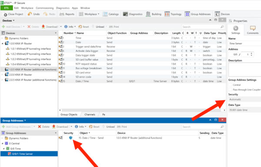Open Info dropdown in Devices panel
261x167 pixels.
pyautogui.click(x=70, y=27)
